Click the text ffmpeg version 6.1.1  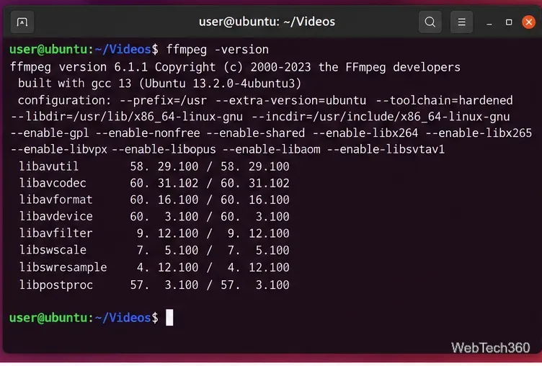[79, 67]
